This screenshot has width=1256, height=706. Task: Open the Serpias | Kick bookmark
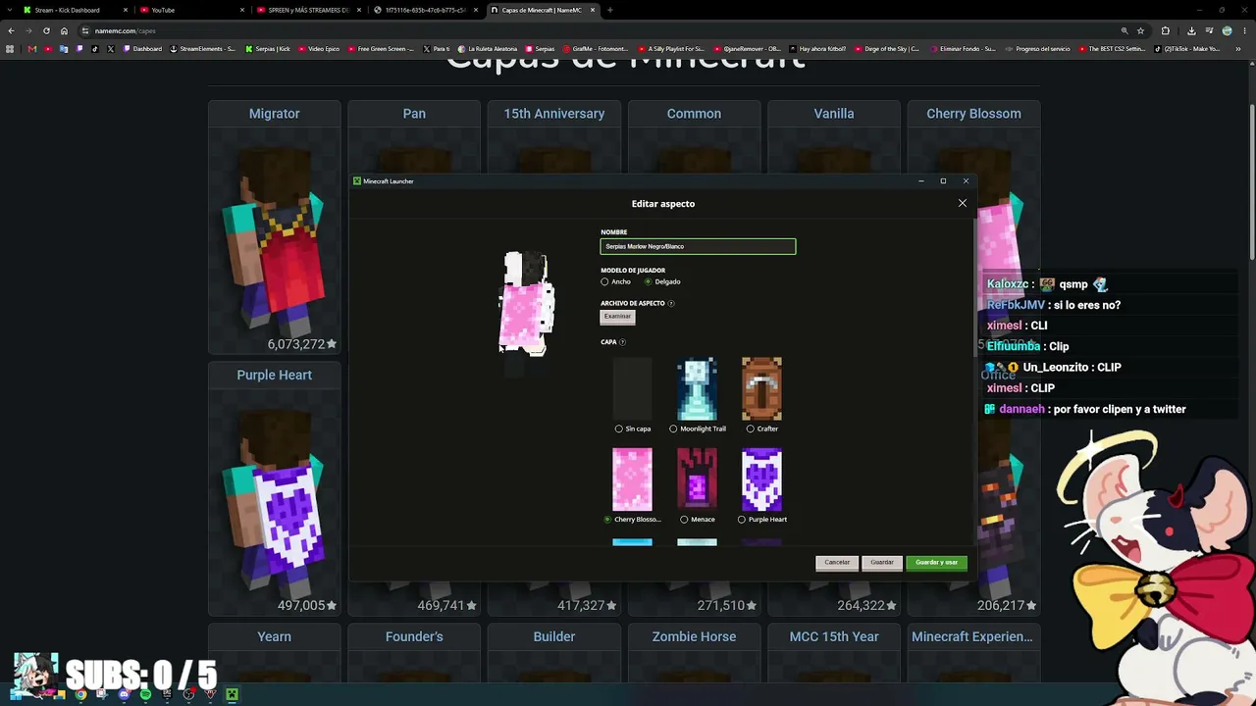[268, 49]
